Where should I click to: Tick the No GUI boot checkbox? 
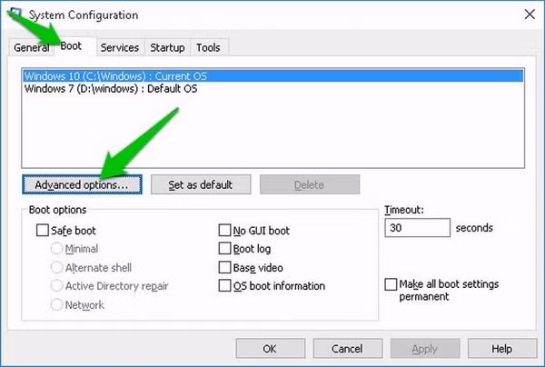pos(225,231)
